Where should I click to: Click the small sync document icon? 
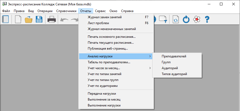coord(175,20)
